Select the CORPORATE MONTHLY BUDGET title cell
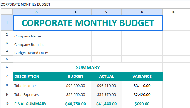The image size is (190, 108). point(88,23)
